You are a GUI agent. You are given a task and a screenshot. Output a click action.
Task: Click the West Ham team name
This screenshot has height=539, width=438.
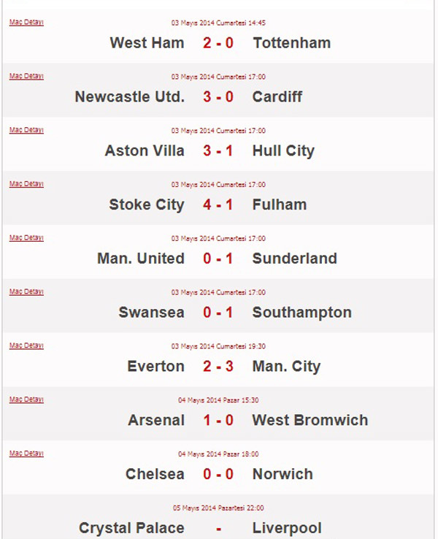click(147, 43)
